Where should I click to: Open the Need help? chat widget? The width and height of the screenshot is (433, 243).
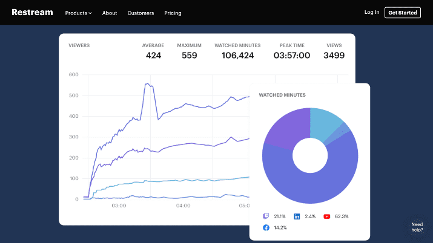pos(417,227)
